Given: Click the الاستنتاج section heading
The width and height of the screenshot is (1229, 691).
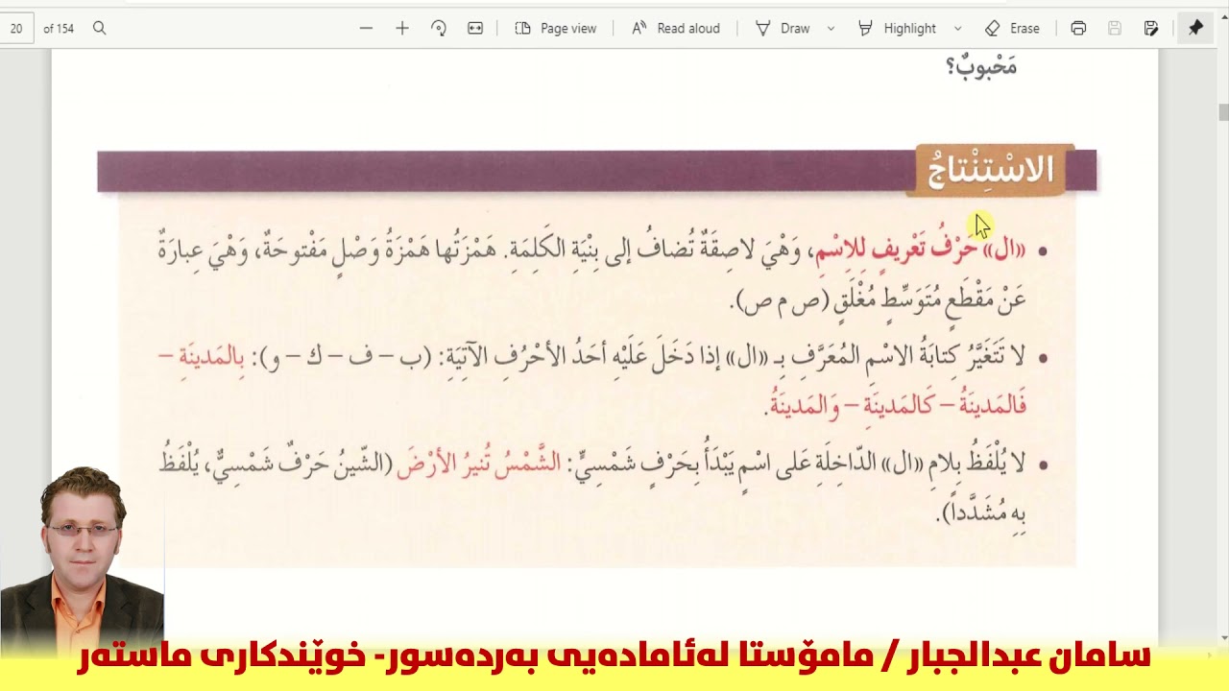Looking at the screenshot, I should 990,170.
